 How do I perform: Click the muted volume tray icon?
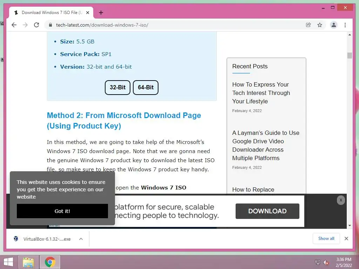coord(326,262)
